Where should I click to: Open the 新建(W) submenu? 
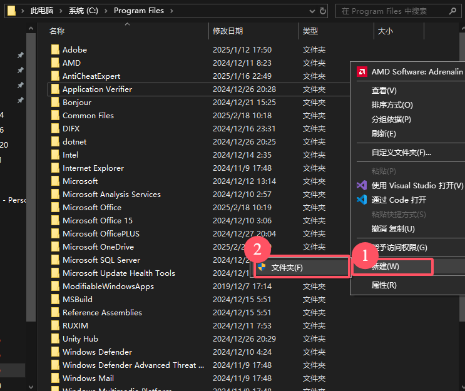click(x=392, y=267)
